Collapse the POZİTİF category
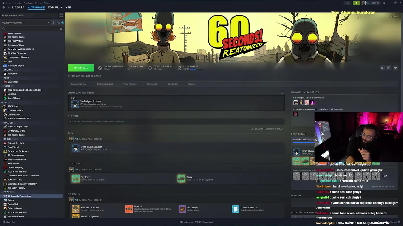The width and height of the screenshot is (403, 226). [x=2, y=192]
